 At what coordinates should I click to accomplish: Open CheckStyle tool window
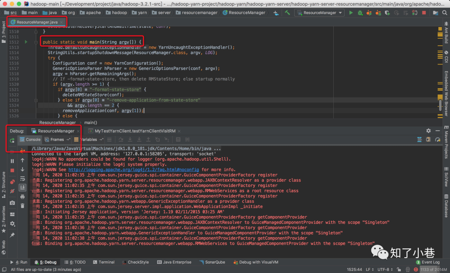click(135, 262)
